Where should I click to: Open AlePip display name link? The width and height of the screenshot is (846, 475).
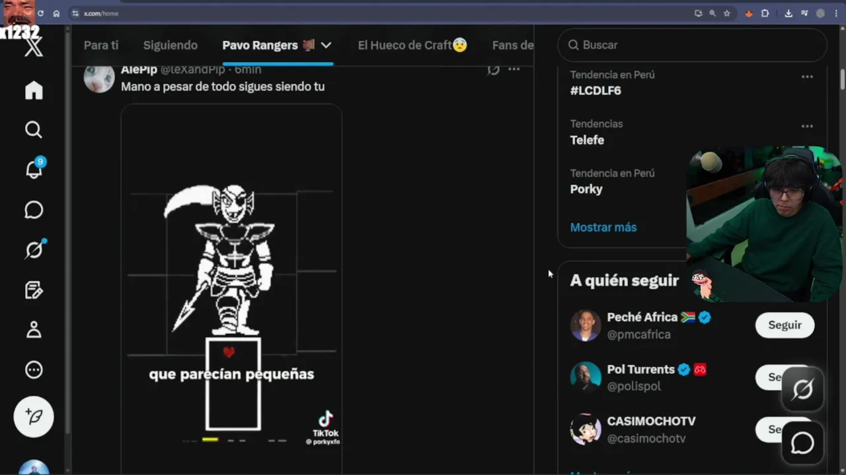coord(139,70)
